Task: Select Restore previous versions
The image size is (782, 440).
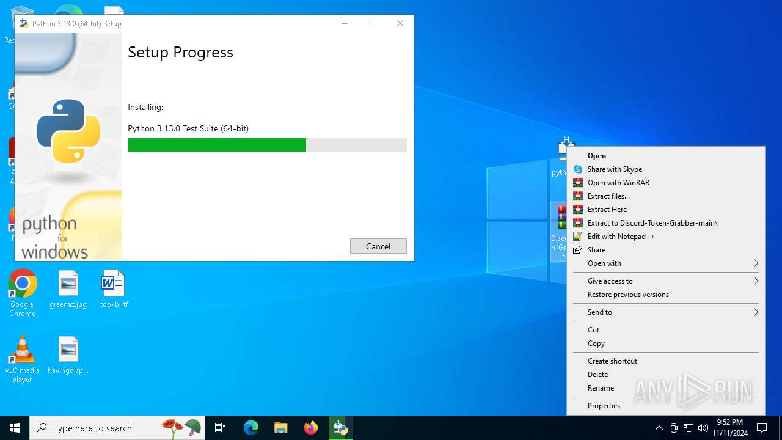Action: (x=666, y=295)
